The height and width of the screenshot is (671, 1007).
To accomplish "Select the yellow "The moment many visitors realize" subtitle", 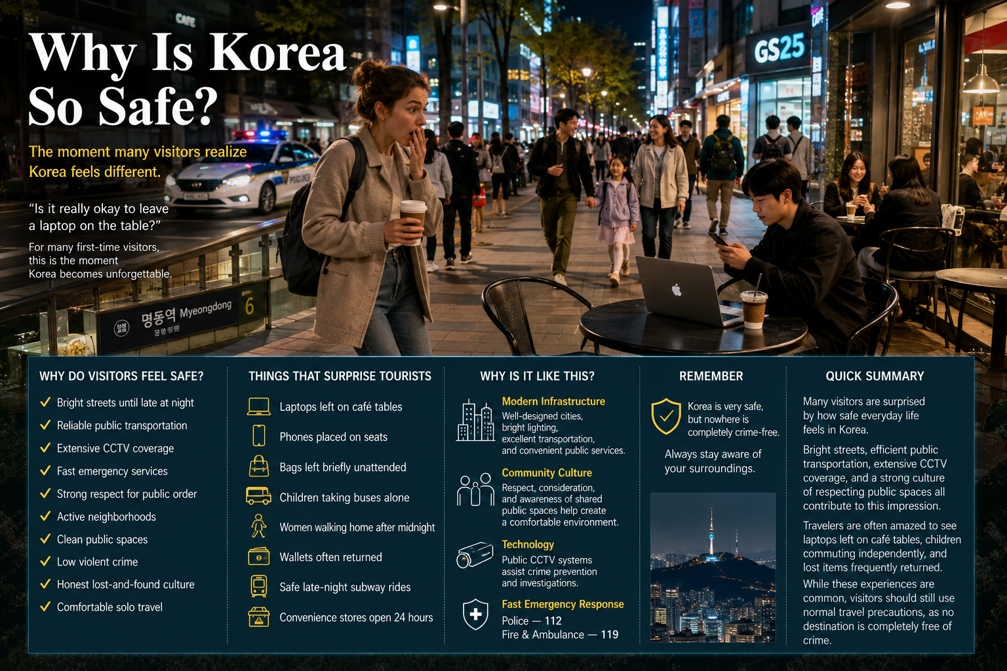I will 138,151.
